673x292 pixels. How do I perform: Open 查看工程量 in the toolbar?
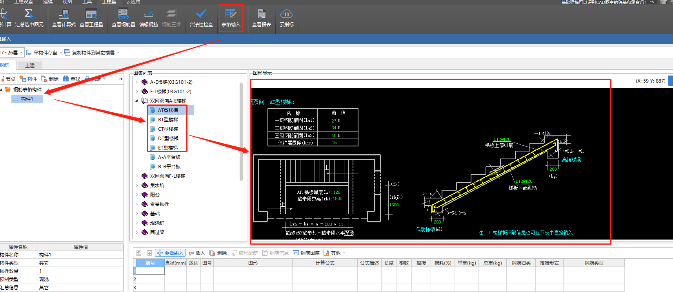click(91, 18)
